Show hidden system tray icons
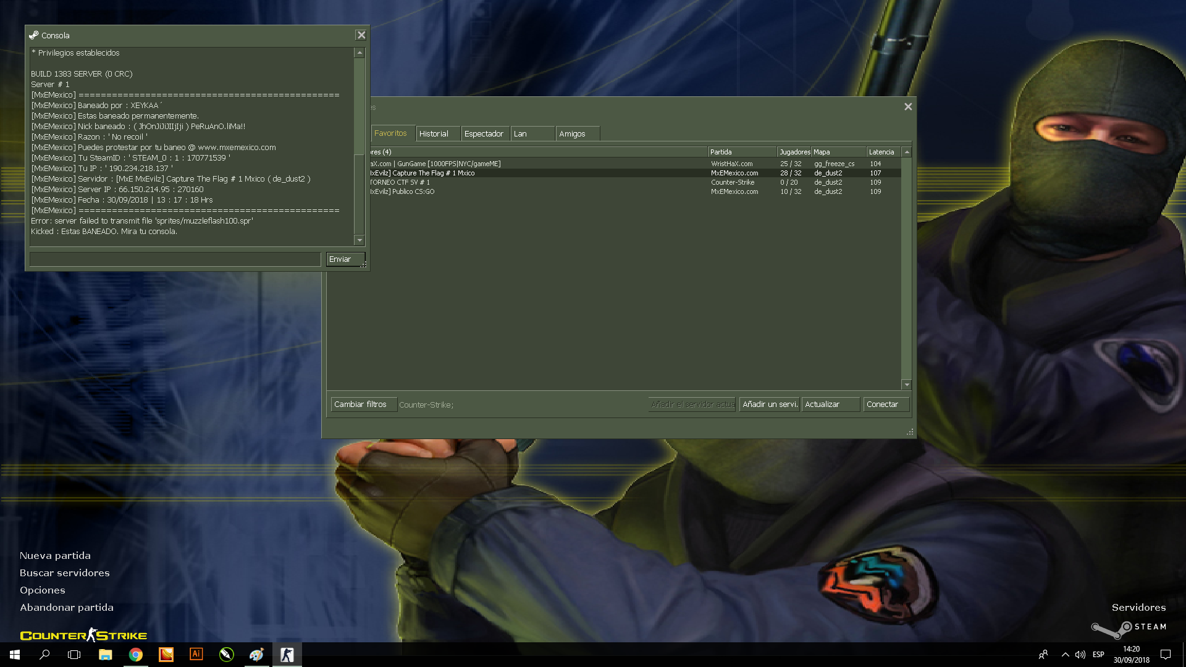 (1065, 655)
